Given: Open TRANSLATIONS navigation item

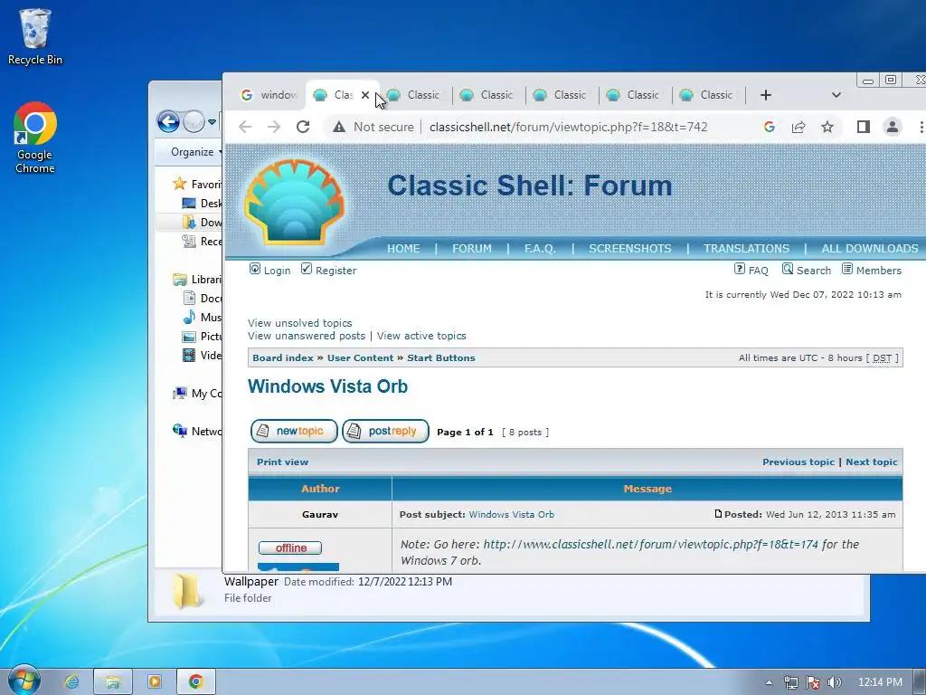Looking at the screenshot, I should pos(746,249).
